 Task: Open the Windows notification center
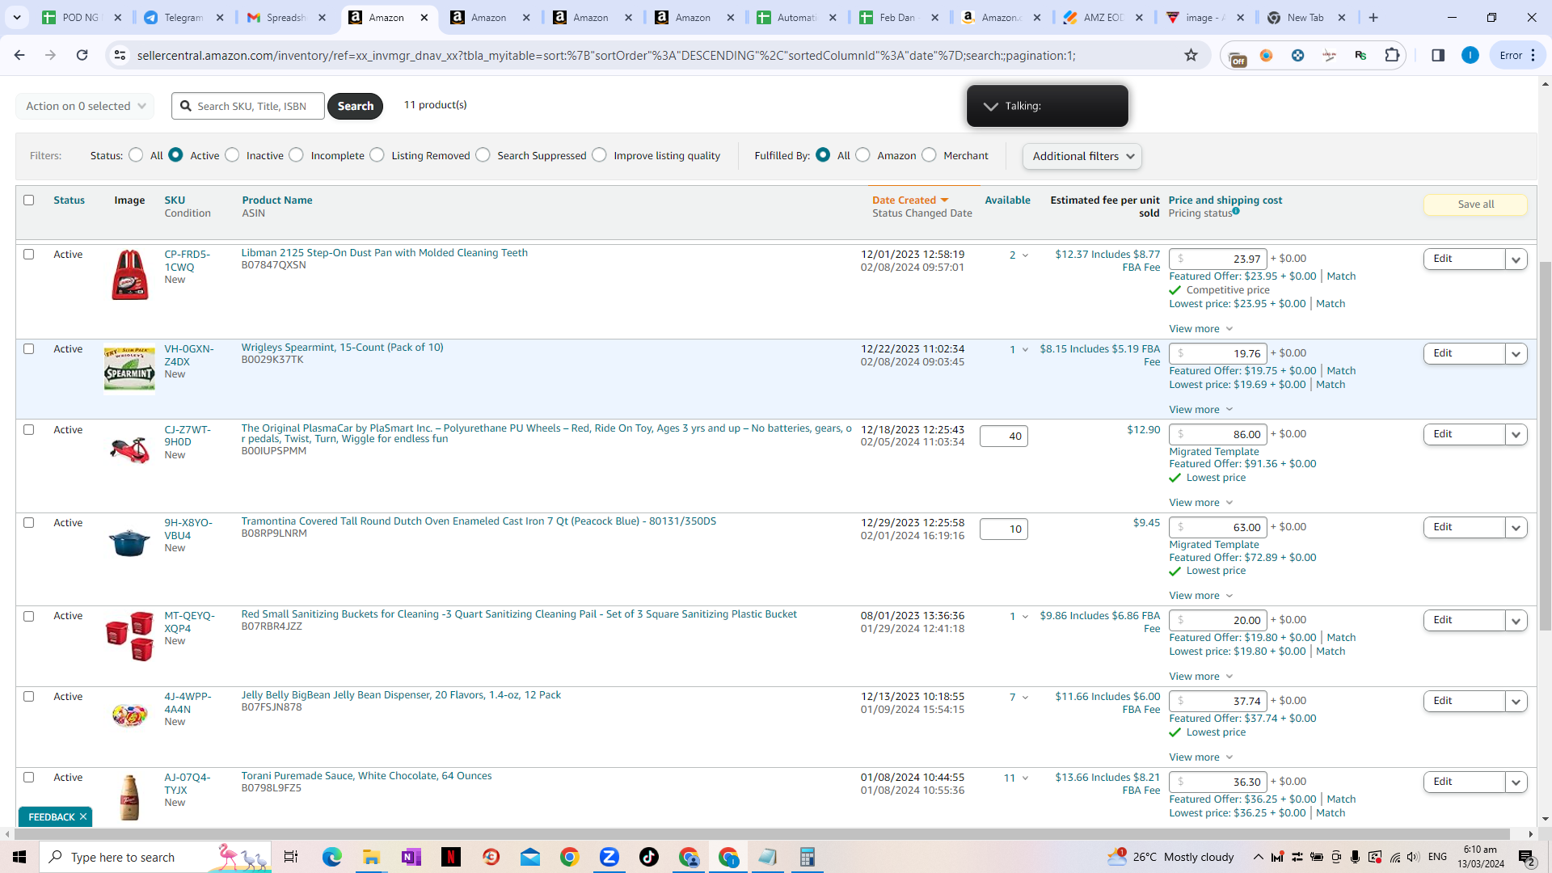click(x=1526, y=857)
